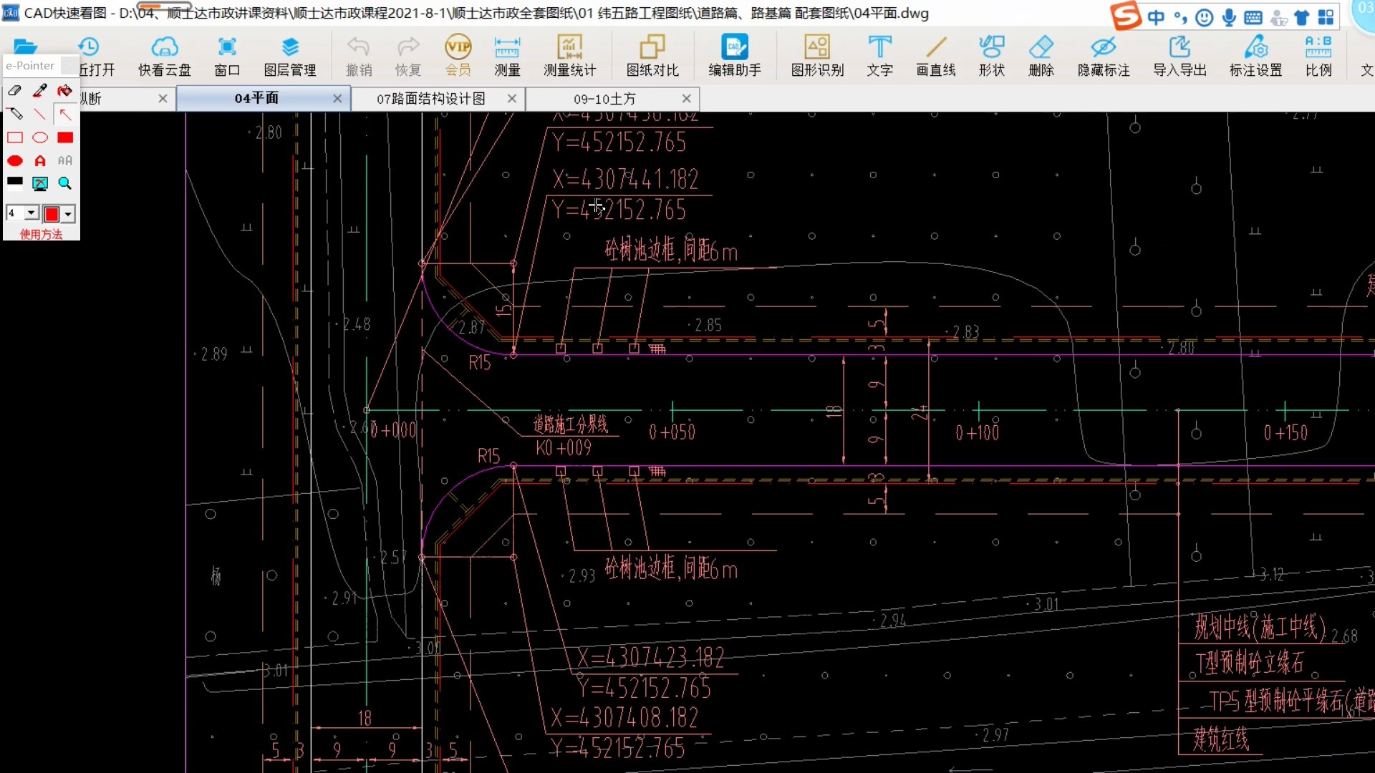The image size is (1375, 773).
Task: Toggle Sogou 中 Chinese/English input mode
Action: coord(1156,17)
